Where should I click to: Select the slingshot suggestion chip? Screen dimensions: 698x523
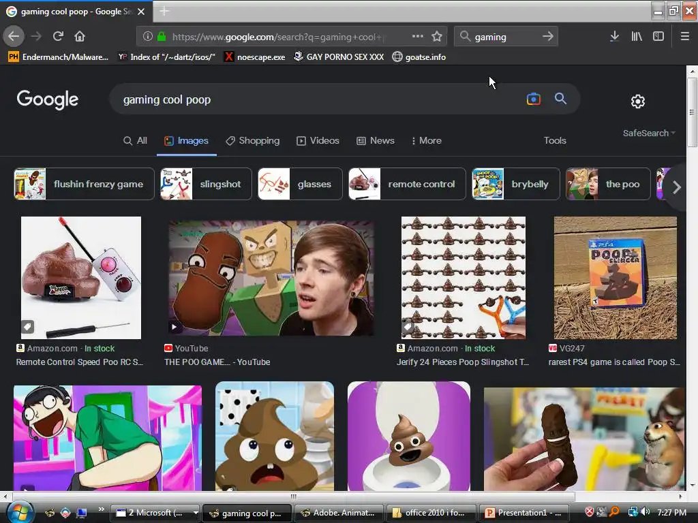206,184
